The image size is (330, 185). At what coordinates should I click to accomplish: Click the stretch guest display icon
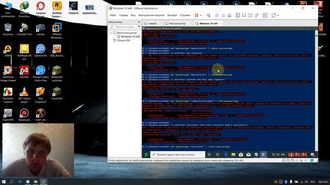point(274,15)
